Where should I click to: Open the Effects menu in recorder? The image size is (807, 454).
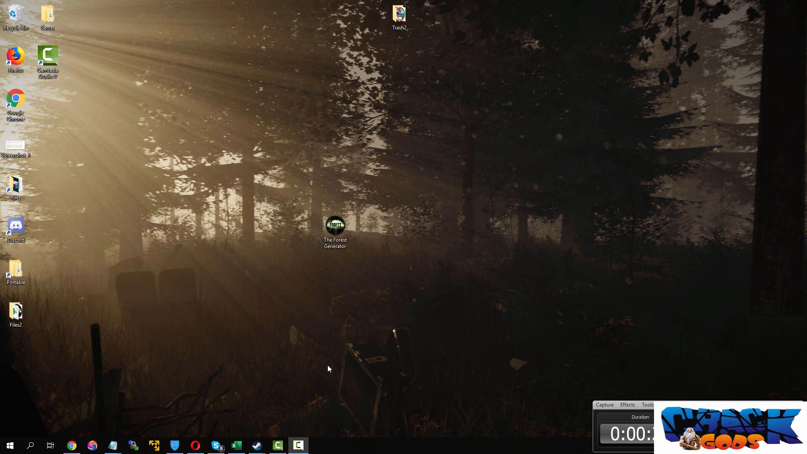coord(627,405)
